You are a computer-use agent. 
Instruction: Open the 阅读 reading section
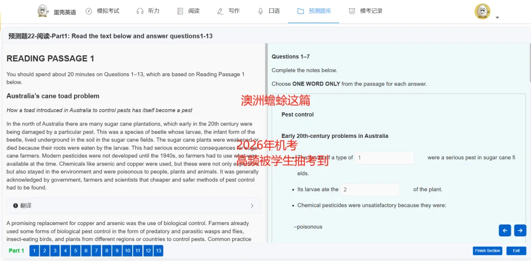pos(188,11)
